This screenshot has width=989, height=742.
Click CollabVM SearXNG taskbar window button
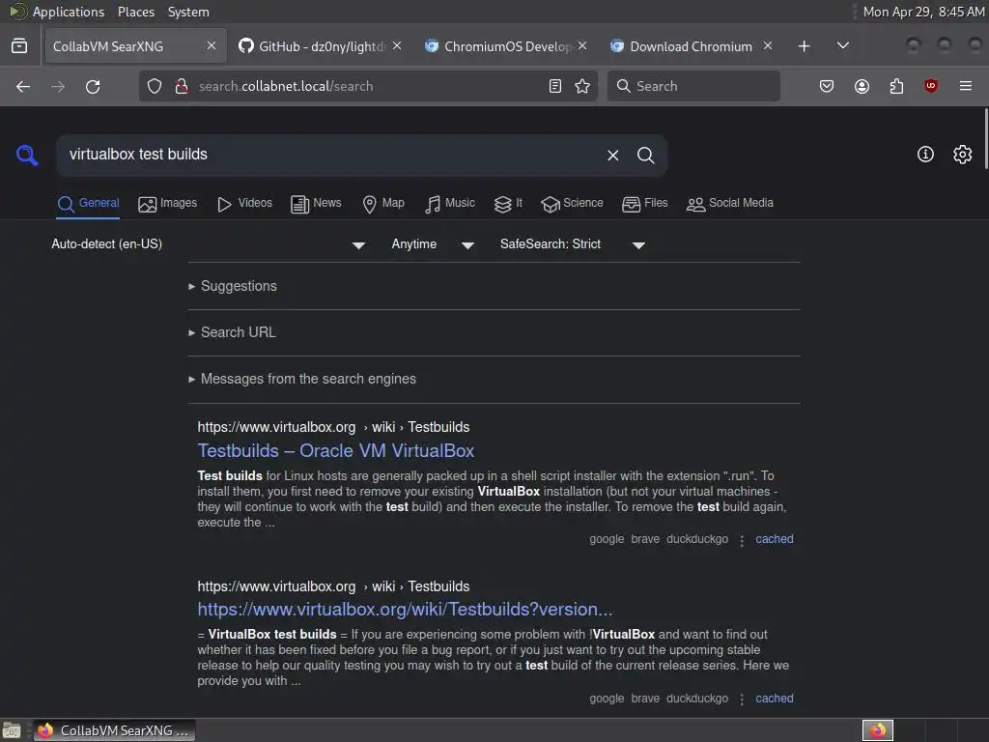point(114,730)
